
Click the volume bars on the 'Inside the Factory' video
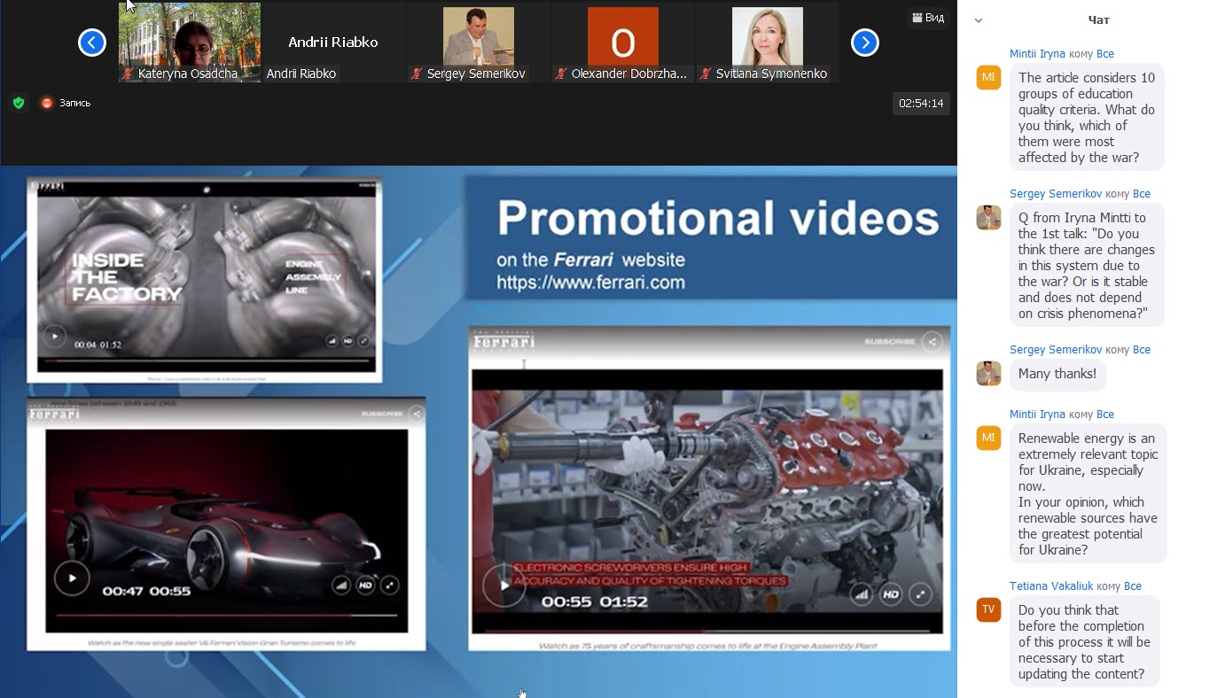point(332,340)
